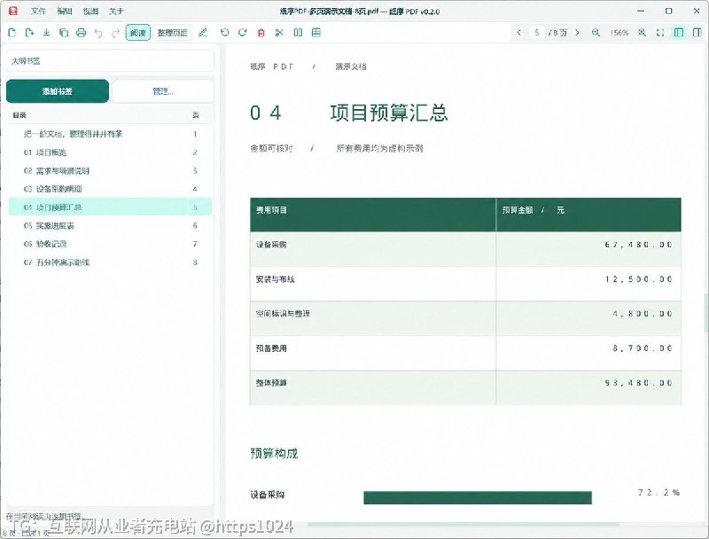Open the 视图 menu
The height and width of the screenshot is (539, 709).
pyautogui.click(x=90, y=12)
